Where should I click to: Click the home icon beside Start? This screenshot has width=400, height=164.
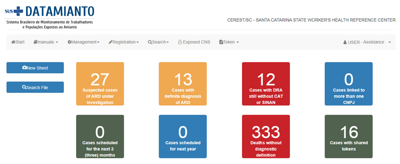click(x=13, y=42)
